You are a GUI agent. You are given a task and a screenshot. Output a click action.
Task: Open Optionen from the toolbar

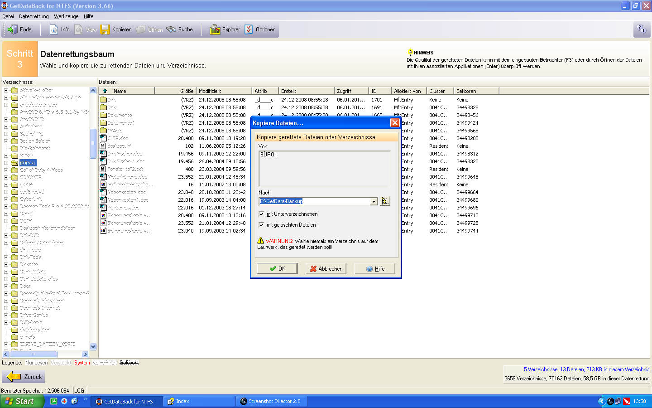[x=260, y=29]
